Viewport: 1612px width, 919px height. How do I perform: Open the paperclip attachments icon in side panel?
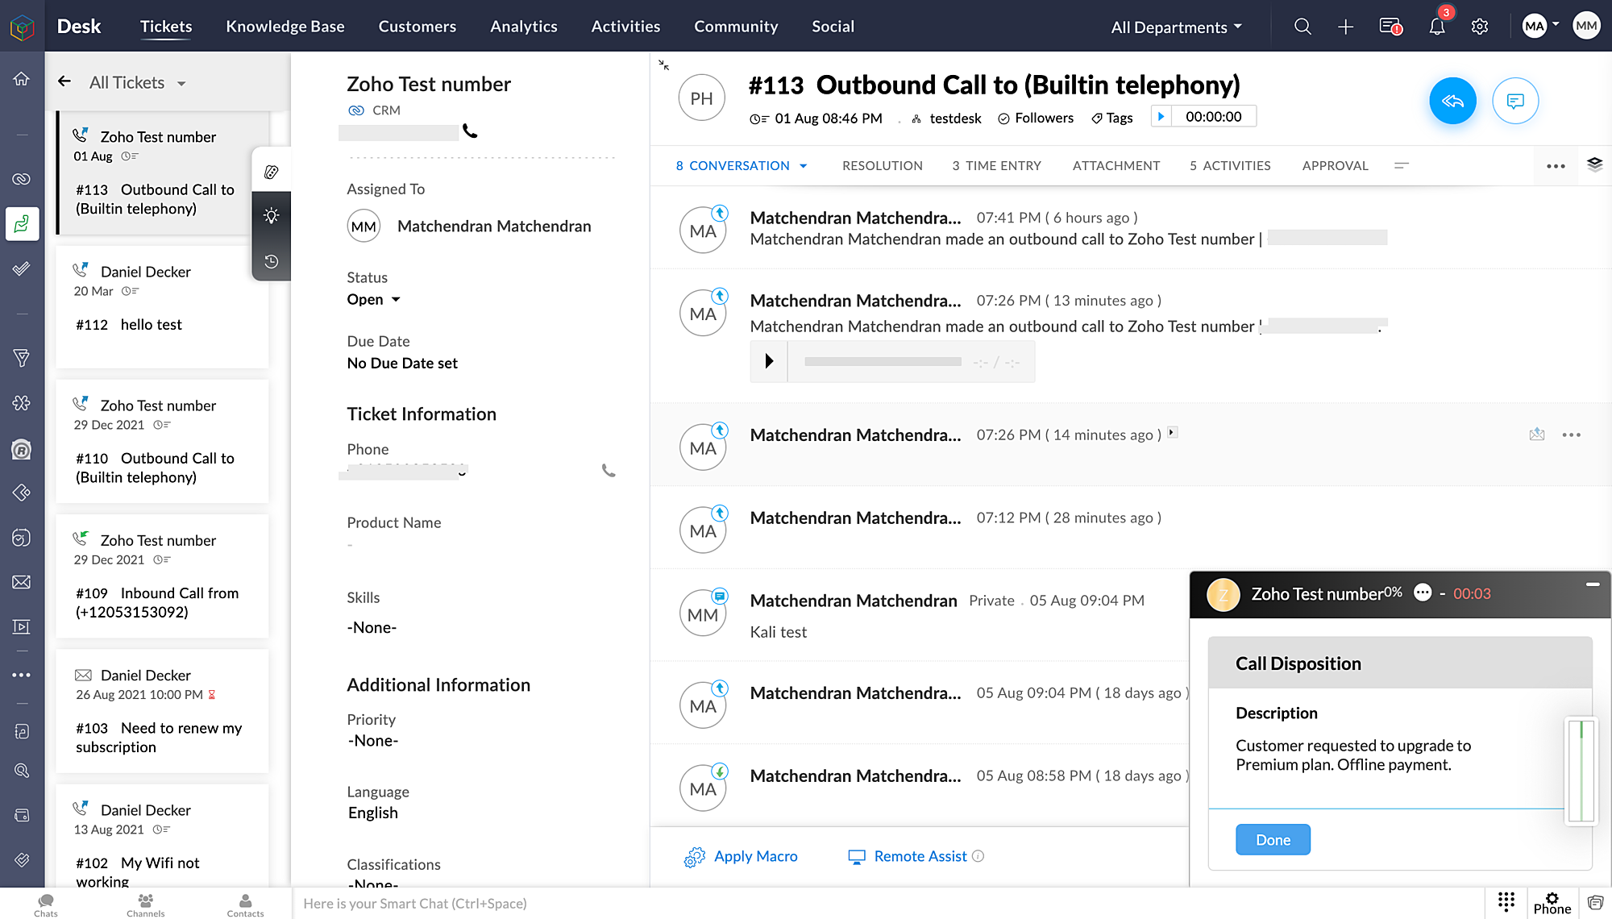(272, 172)
